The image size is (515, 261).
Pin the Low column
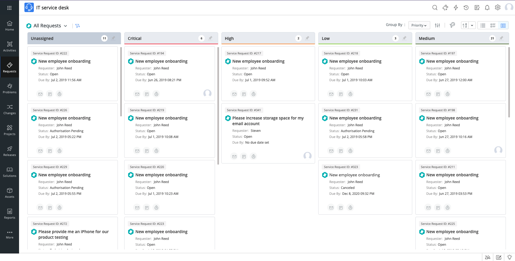pos(404,38)
